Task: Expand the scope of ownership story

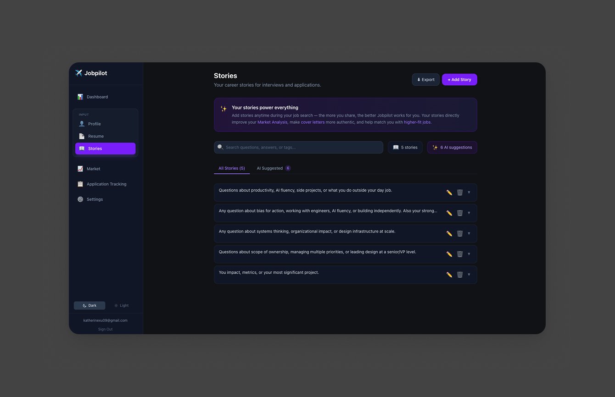Action: pos(469,254)
